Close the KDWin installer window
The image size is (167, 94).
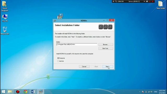click(x=111, y=20)
